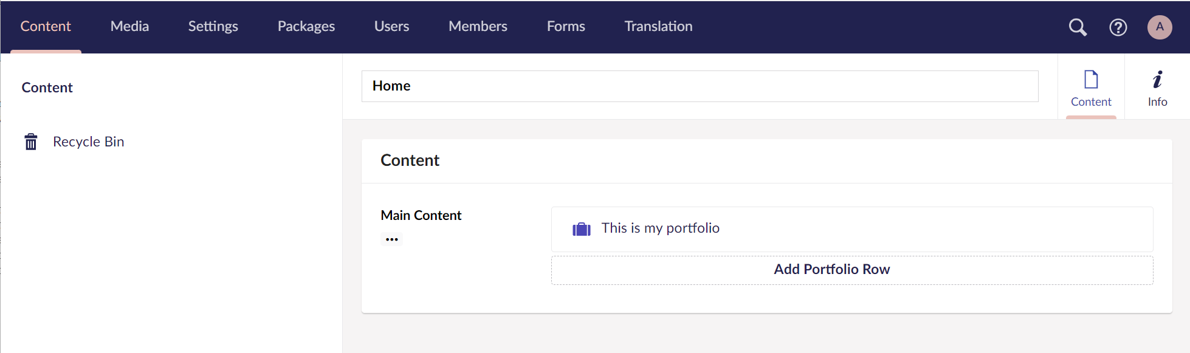Select the Content document icon tab

[1091, 87]
